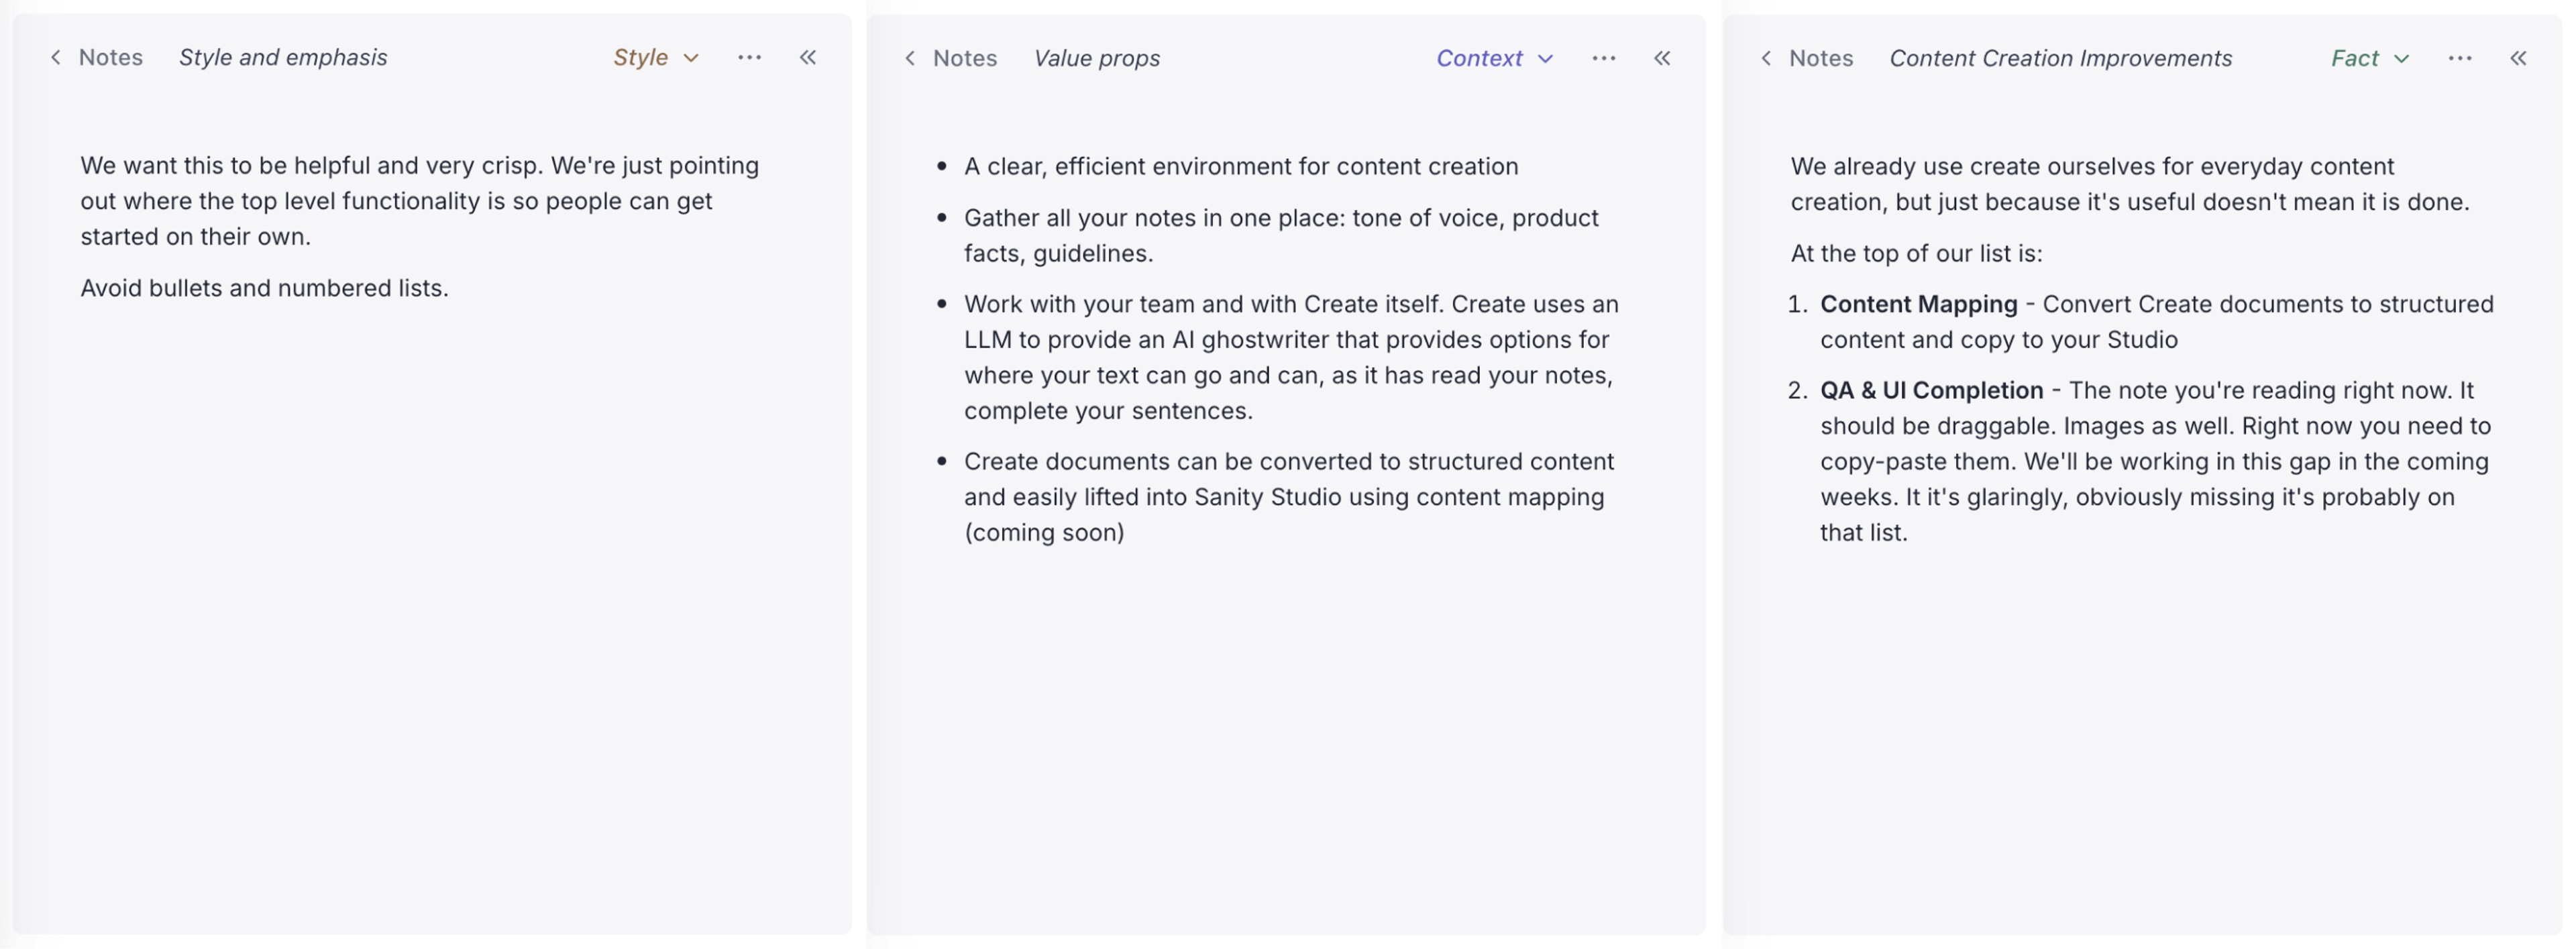Open the Context note type dropdown
Screen dimensions: 2576x949
1494,59
